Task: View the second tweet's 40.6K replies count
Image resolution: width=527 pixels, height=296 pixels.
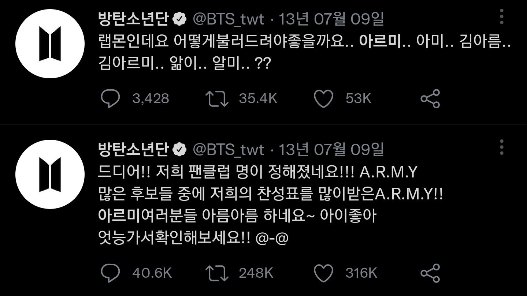Action: pos(152,273)
